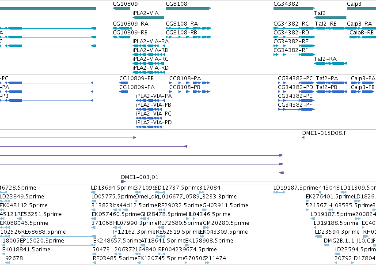This screenshot has width=376, height=265.
Task: Click EST LD13694.5prime
Action: pos(114,188)
